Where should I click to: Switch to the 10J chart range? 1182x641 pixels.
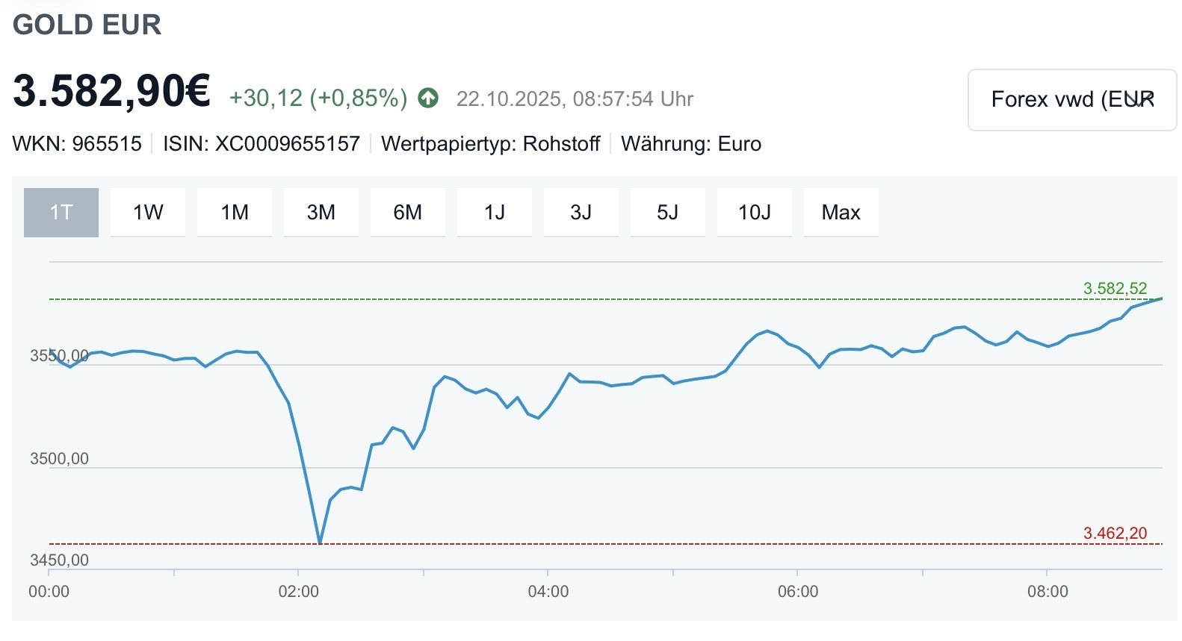[755, 213]
